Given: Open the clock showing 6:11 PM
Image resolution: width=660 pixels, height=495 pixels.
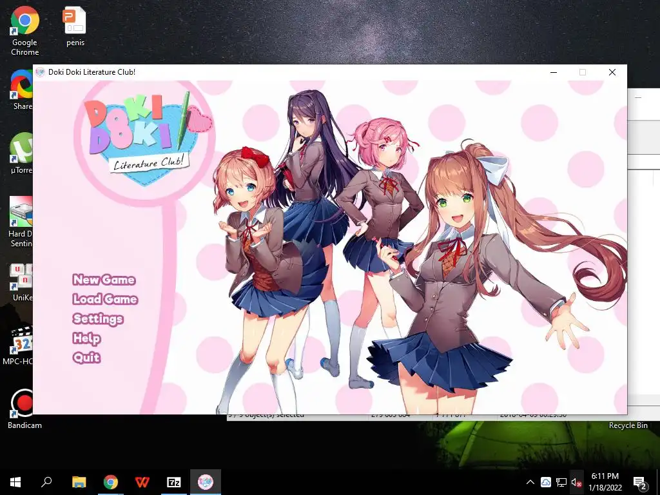Looking at the screenshot, I should click(x=605, y=482).
